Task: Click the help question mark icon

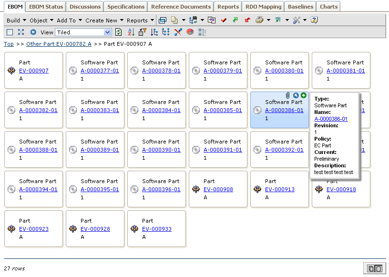Action: coord(314,20)
